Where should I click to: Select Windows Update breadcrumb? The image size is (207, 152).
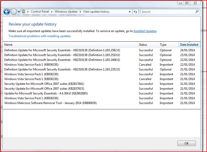(x=66, y=12)
